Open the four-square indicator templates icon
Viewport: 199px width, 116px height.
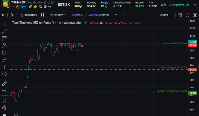click(43, 15)
